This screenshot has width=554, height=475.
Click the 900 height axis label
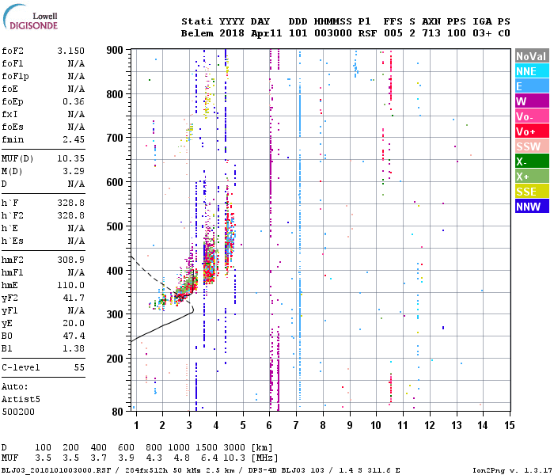(x=115, y=50)
